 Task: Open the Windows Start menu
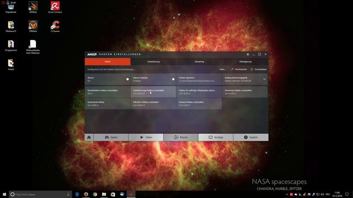pos(4,194)
